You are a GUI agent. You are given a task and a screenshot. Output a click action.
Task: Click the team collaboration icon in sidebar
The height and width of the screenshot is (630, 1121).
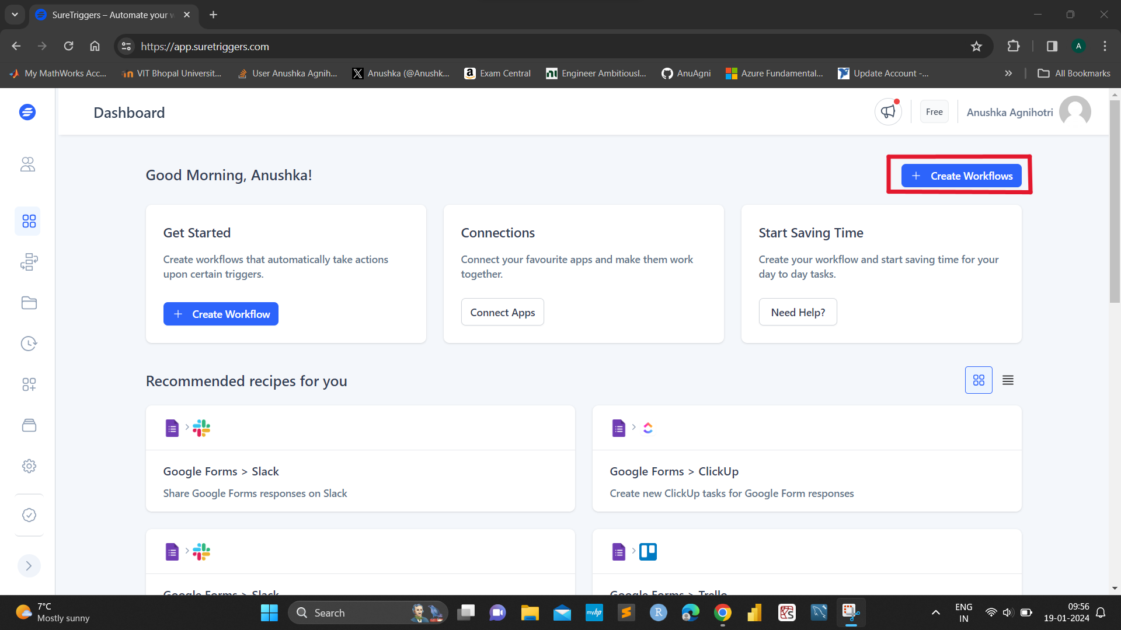click(x=29, y=163)
